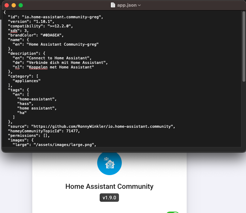This screenshot has height=213, width=246.
Task: Click the "permissions": [] line
Action: coord(29,135)
